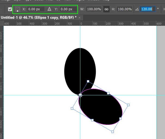
Task: Toggle relative positioning triangle icon
Action: pyautogui.click(x=49, y=9)
